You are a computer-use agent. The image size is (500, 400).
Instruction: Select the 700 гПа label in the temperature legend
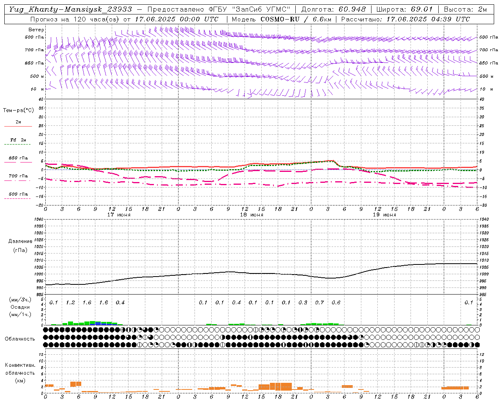coord(18,176)
